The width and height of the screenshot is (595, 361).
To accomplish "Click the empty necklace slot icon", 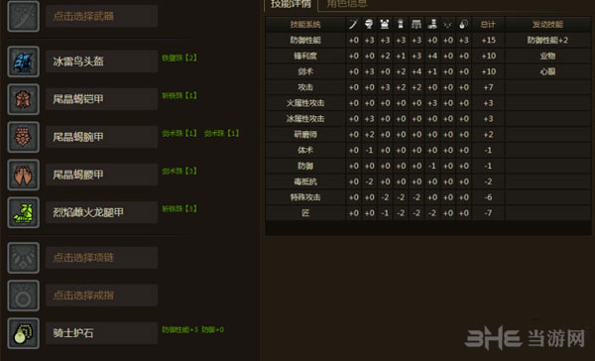I will pos(23,258).
